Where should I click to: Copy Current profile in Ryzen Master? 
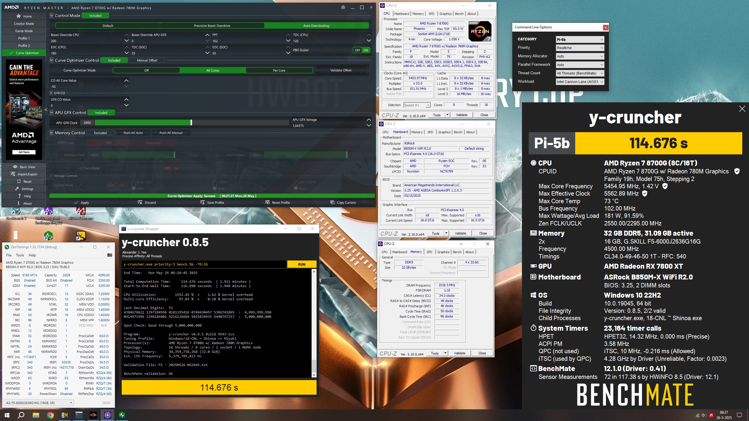click(343, 203)
